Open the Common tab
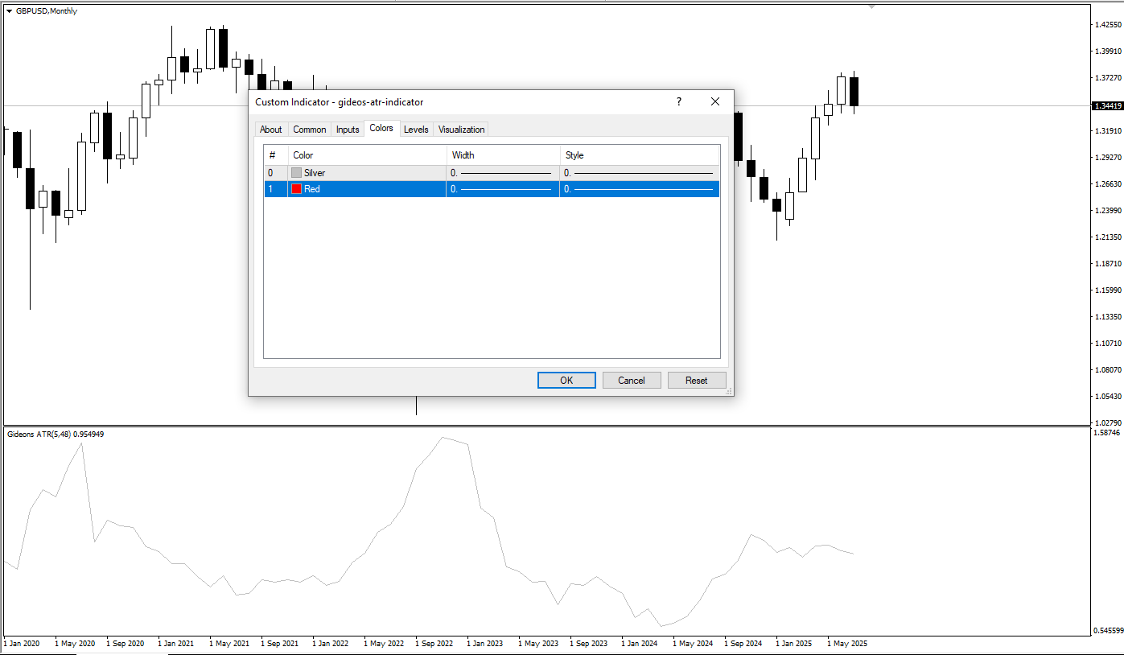 click(x=309, y=130)
